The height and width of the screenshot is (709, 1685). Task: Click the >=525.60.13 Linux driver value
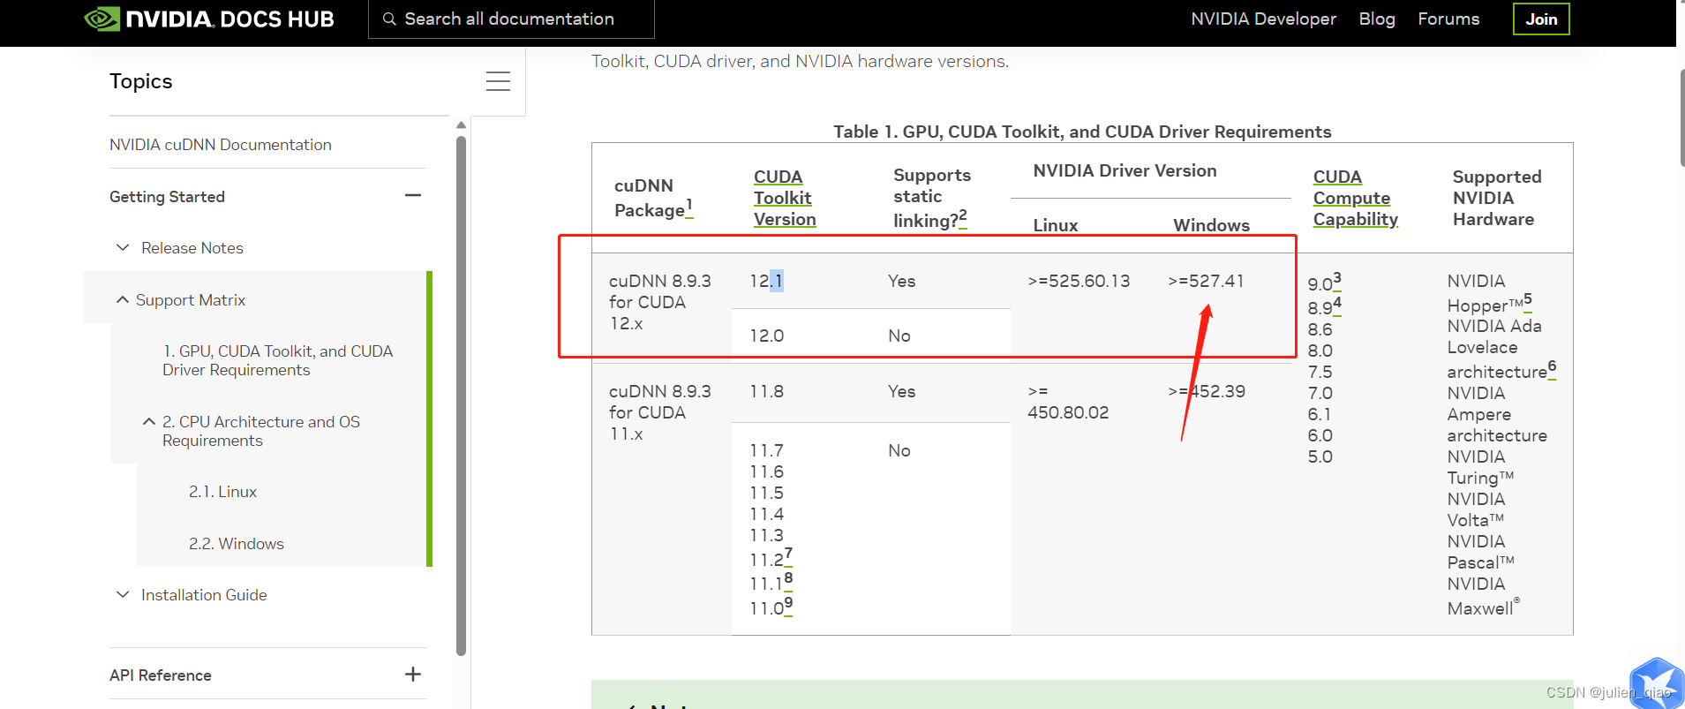point(1079,281)
